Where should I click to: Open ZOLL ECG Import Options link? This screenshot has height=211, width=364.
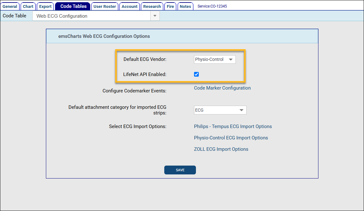[221, 149]
